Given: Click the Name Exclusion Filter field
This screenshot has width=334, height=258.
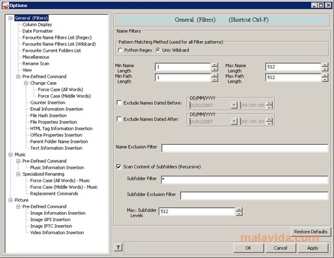Looking at the screenshot, I should point(245,148).
